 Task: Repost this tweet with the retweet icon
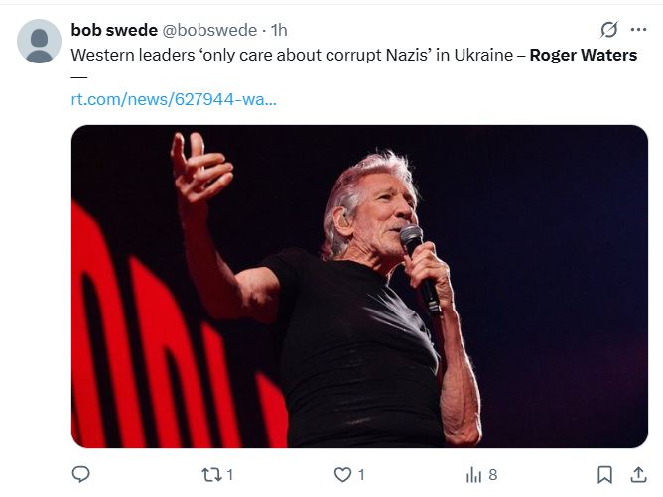210,475
